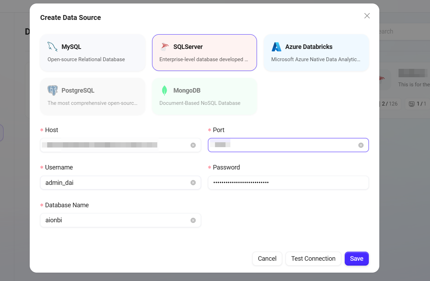Clear the Port field using its clear icon
This screenshot has height=281, width=430.
point(361,145)
